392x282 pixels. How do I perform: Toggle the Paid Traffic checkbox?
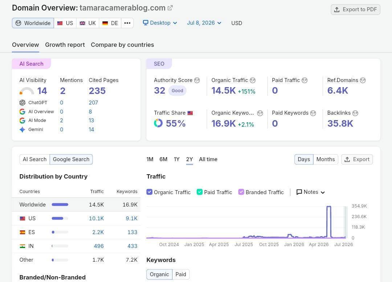(x=200, y=192)
